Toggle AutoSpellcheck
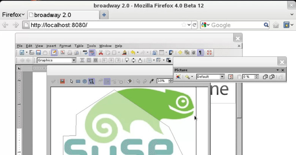 click(x=92, y=52)
